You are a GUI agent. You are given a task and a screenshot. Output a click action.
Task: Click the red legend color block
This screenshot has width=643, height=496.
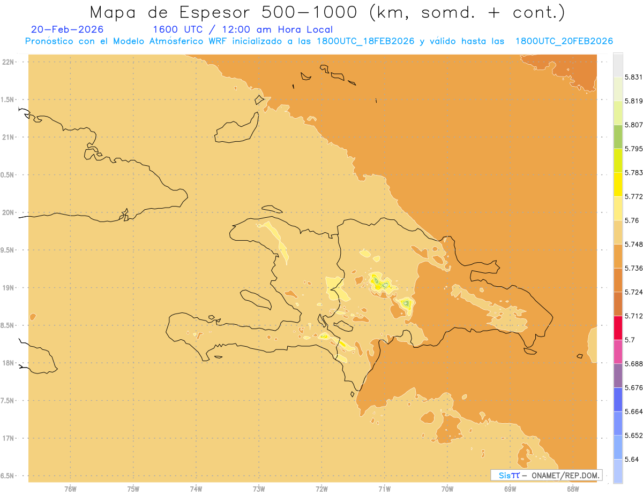pyautogui.click(x=618, y=327)
